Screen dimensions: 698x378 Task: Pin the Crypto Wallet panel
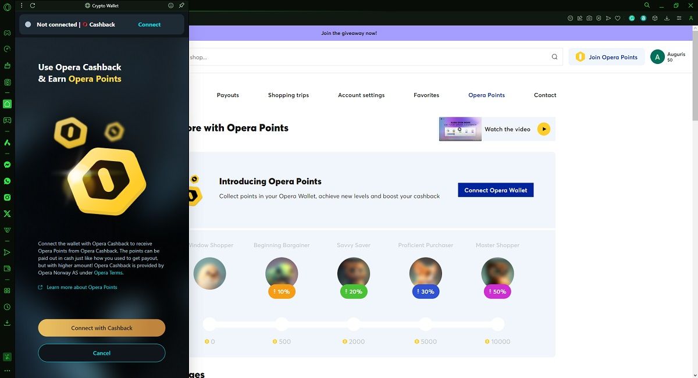pos(181,5)
